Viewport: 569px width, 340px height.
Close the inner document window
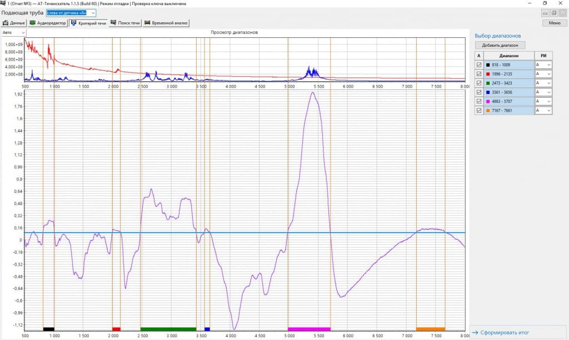click(x=563, y=13)
